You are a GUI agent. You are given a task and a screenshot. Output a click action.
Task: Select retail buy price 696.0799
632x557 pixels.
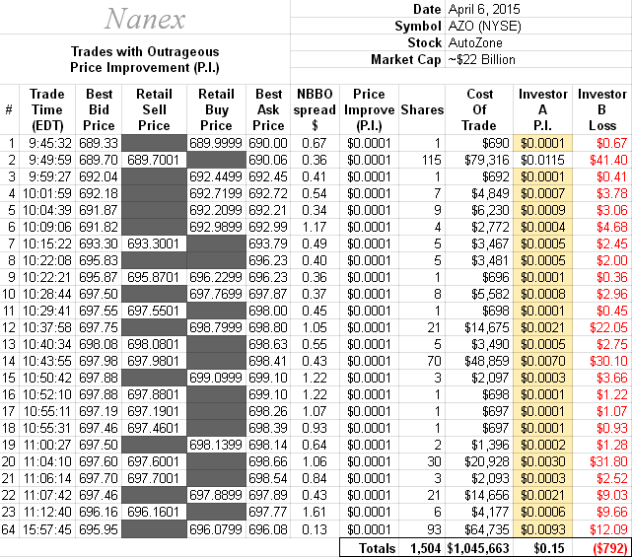click(x=216, y=529)
